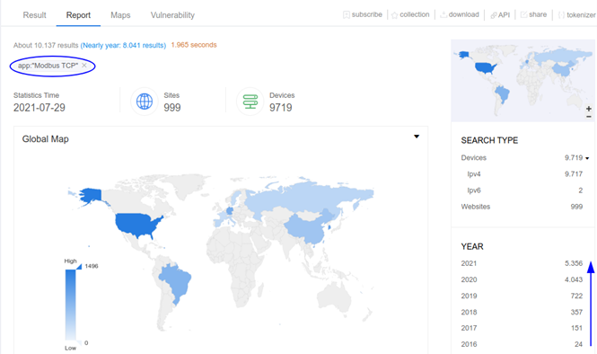Collapse the Devices search type arrow
Viewport: 597px width, 354px height.
click(x=587, y=158)
